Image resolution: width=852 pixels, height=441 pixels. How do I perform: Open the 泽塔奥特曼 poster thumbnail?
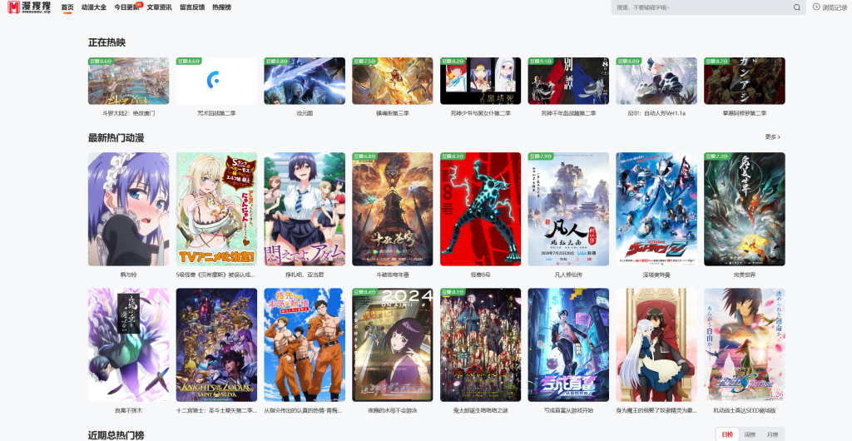pyautogui.click(x=656, y=209)
